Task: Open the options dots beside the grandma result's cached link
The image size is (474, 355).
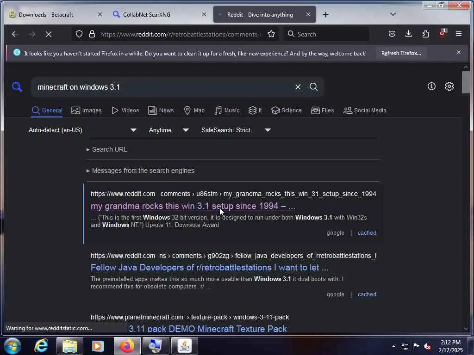Action: click(351, 233)
